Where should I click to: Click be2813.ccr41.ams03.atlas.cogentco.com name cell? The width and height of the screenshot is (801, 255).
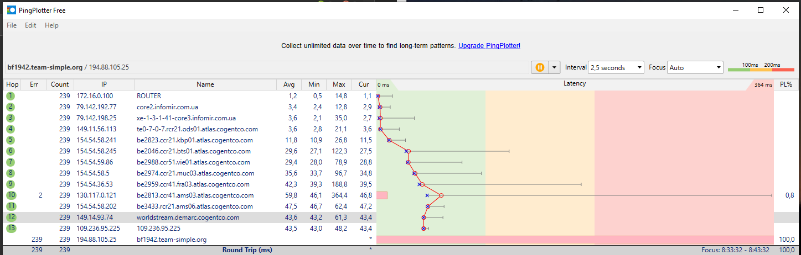pyautogui.click(x=195, y=195)
